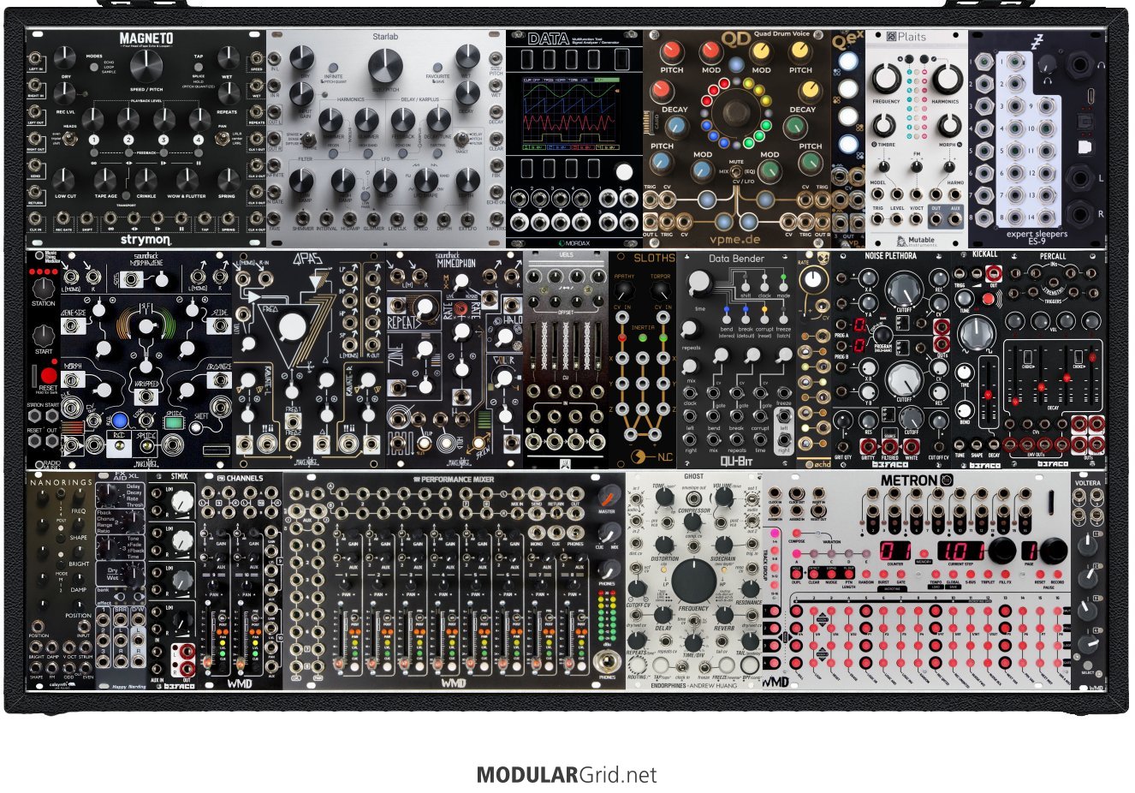Click the Metron PAGE number display

(x=1032, y=550)
